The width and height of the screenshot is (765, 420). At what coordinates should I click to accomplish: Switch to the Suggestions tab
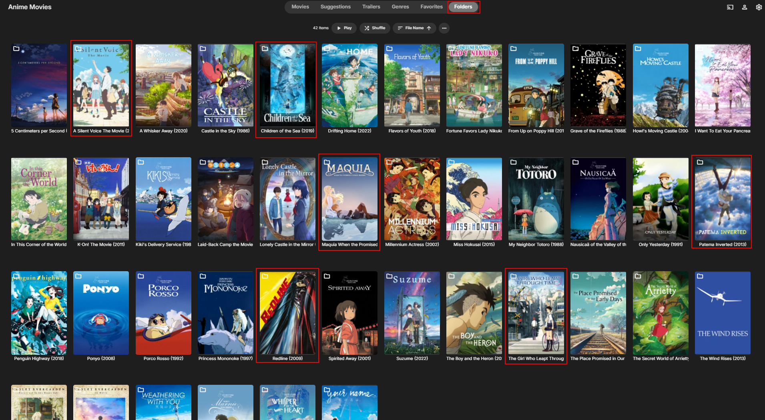(335, 7)
